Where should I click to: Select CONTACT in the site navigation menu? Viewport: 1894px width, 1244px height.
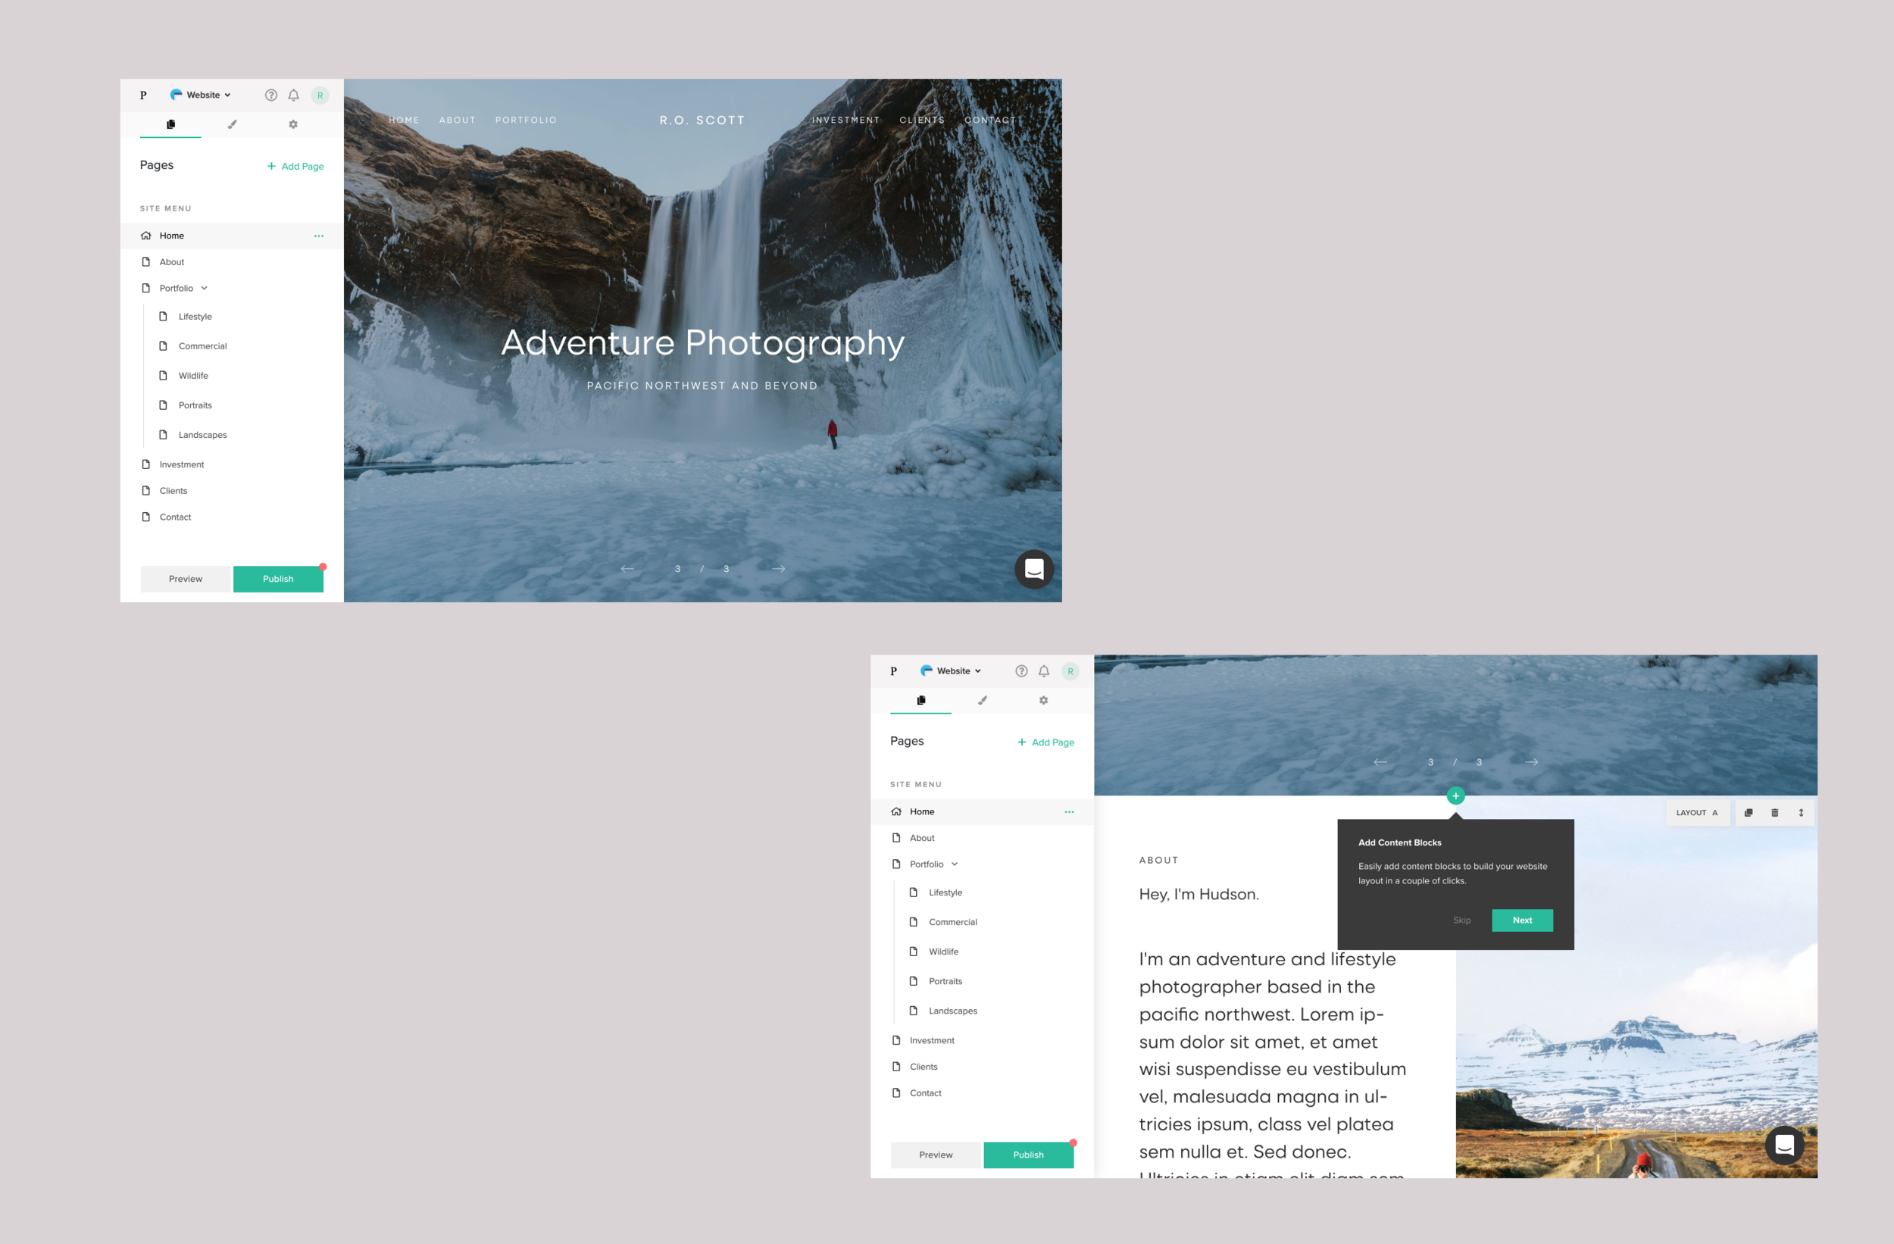(989, 120)
